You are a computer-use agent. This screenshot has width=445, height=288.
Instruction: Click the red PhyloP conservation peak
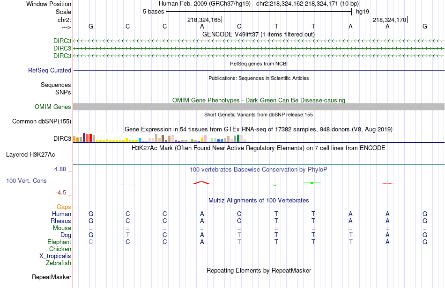coord(201,183)
